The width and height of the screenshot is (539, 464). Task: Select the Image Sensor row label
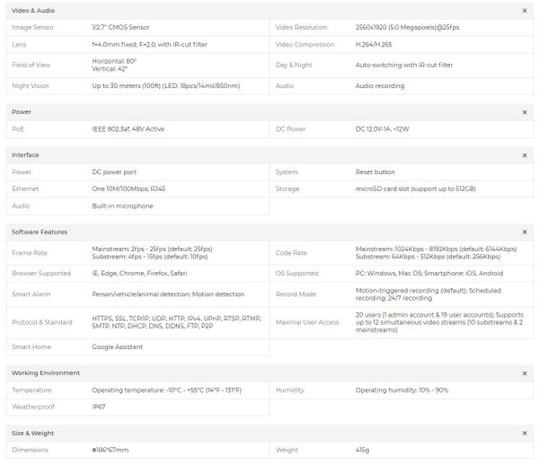point(34,28)
